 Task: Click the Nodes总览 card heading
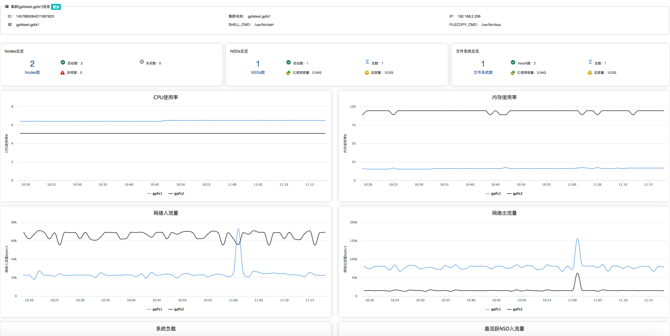coord(14,51)
